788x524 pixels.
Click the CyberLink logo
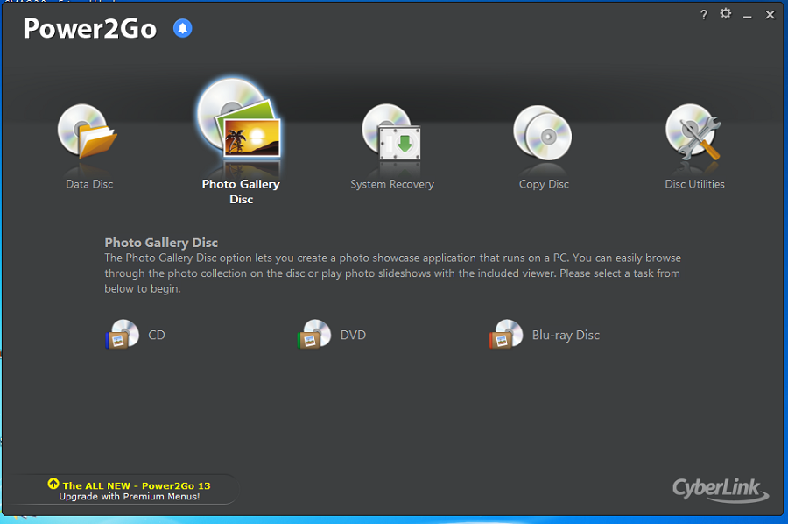coord(721,489)
